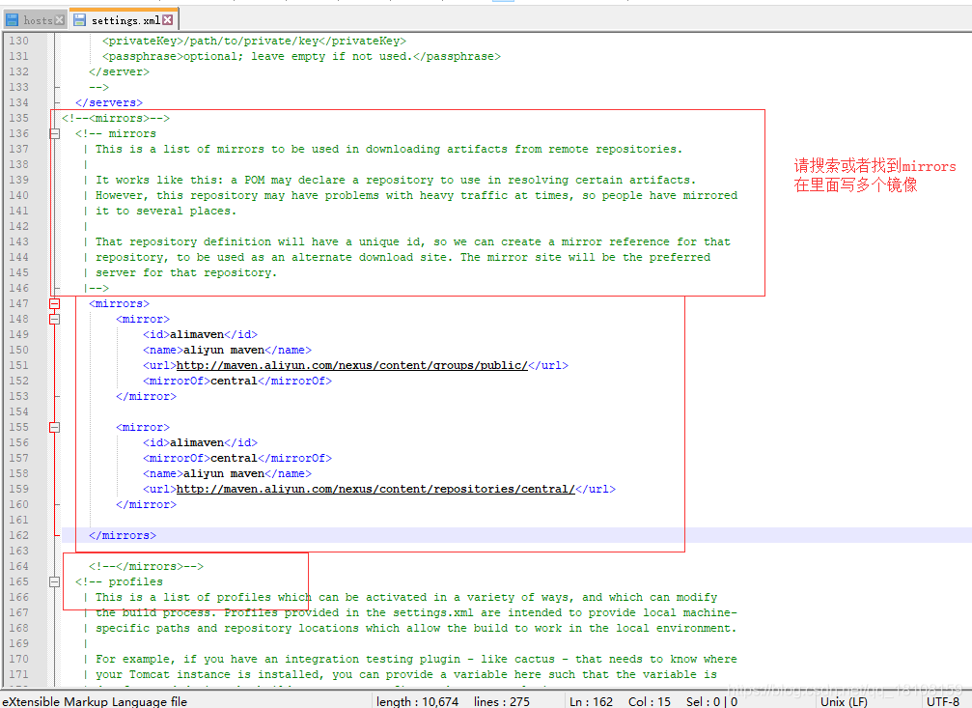Collapse the first mirror fold at line 148

[x=55, y=319]
